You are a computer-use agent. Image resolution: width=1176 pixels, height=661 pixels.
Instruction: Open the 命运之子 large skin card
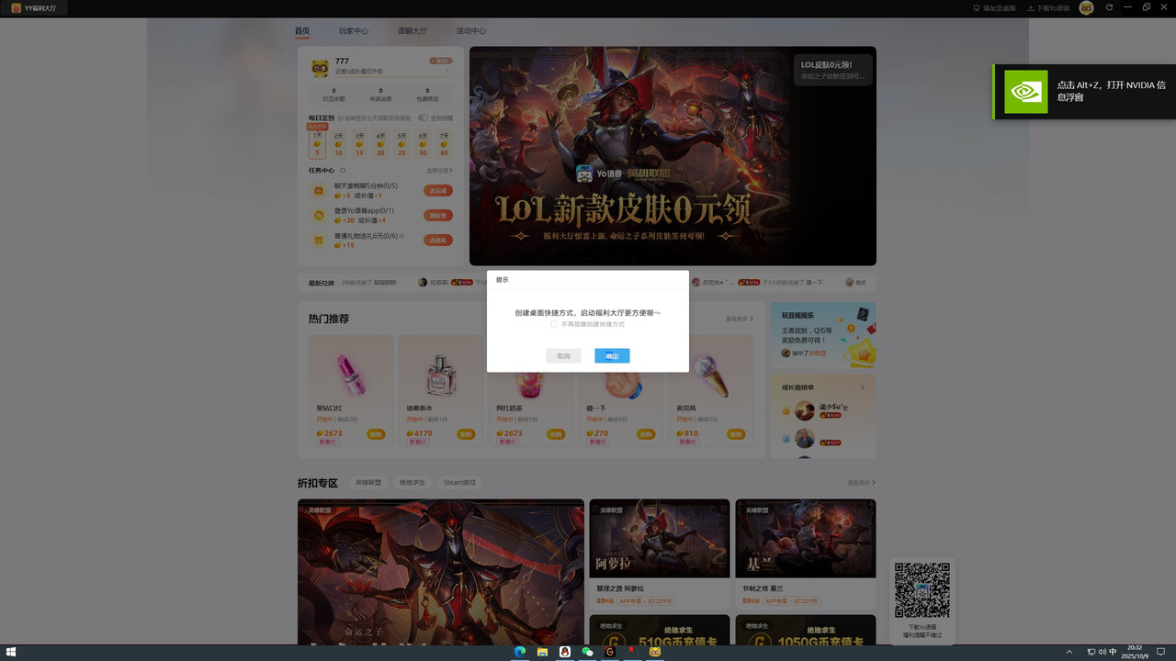pyautogui.click(x=440, y=572)
